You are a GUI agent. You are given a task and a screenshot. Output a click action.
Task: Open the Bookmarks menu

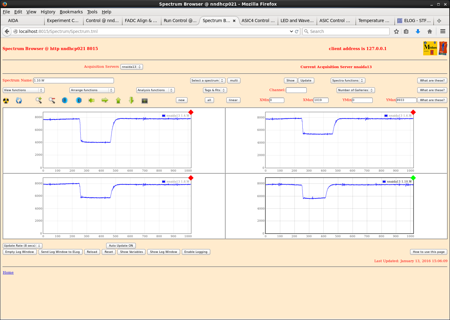(71, 12)
